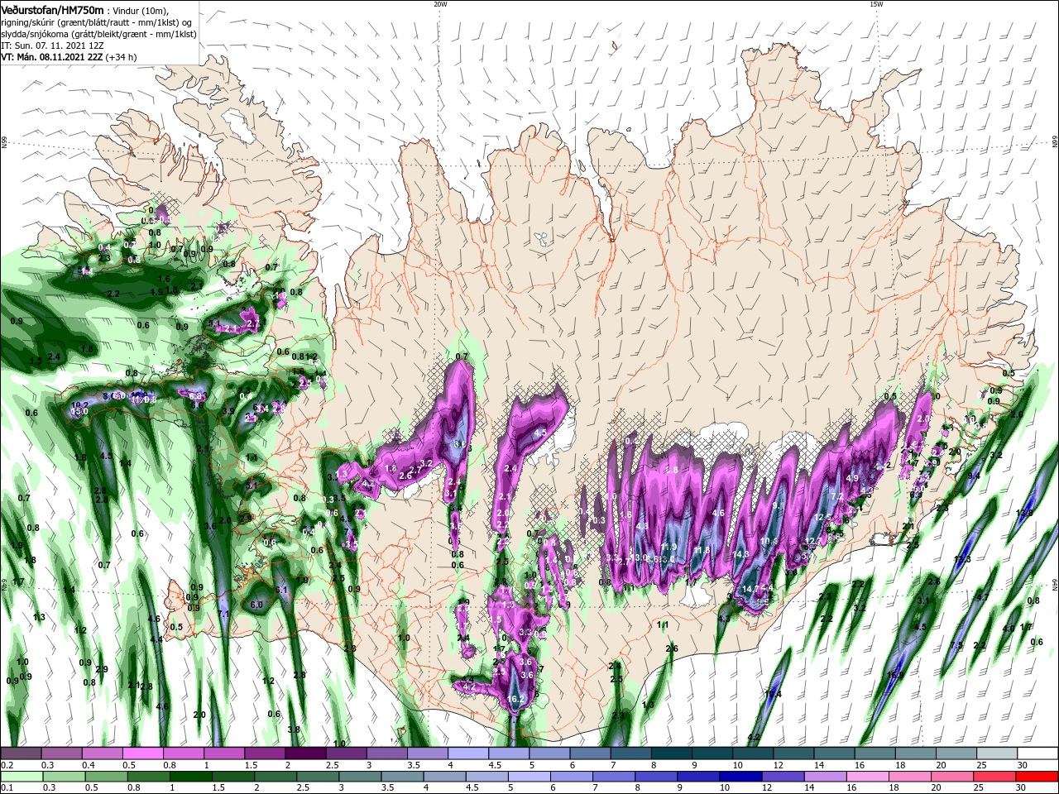This screenshot has height=794, width=1059.
Task: Click the bright red swatch ending the rain legend
Action: click(x=1037, y=777)
